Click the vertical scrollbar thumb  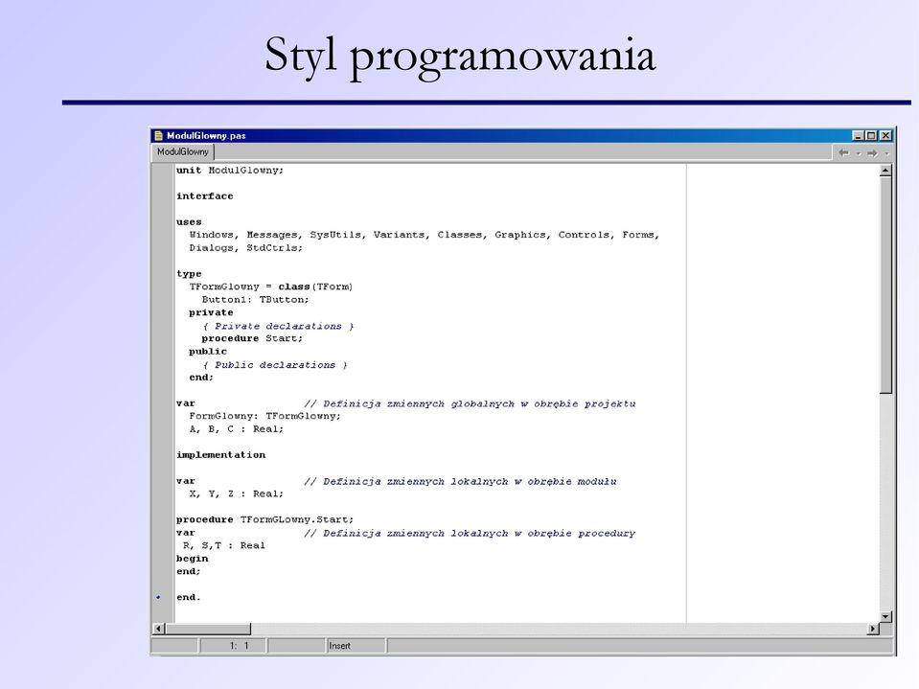(885, 286)
